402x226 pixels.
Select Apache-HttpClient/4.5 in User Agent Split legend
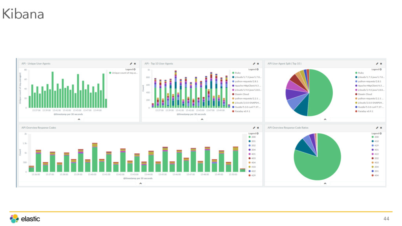click(x=370, y=86)
